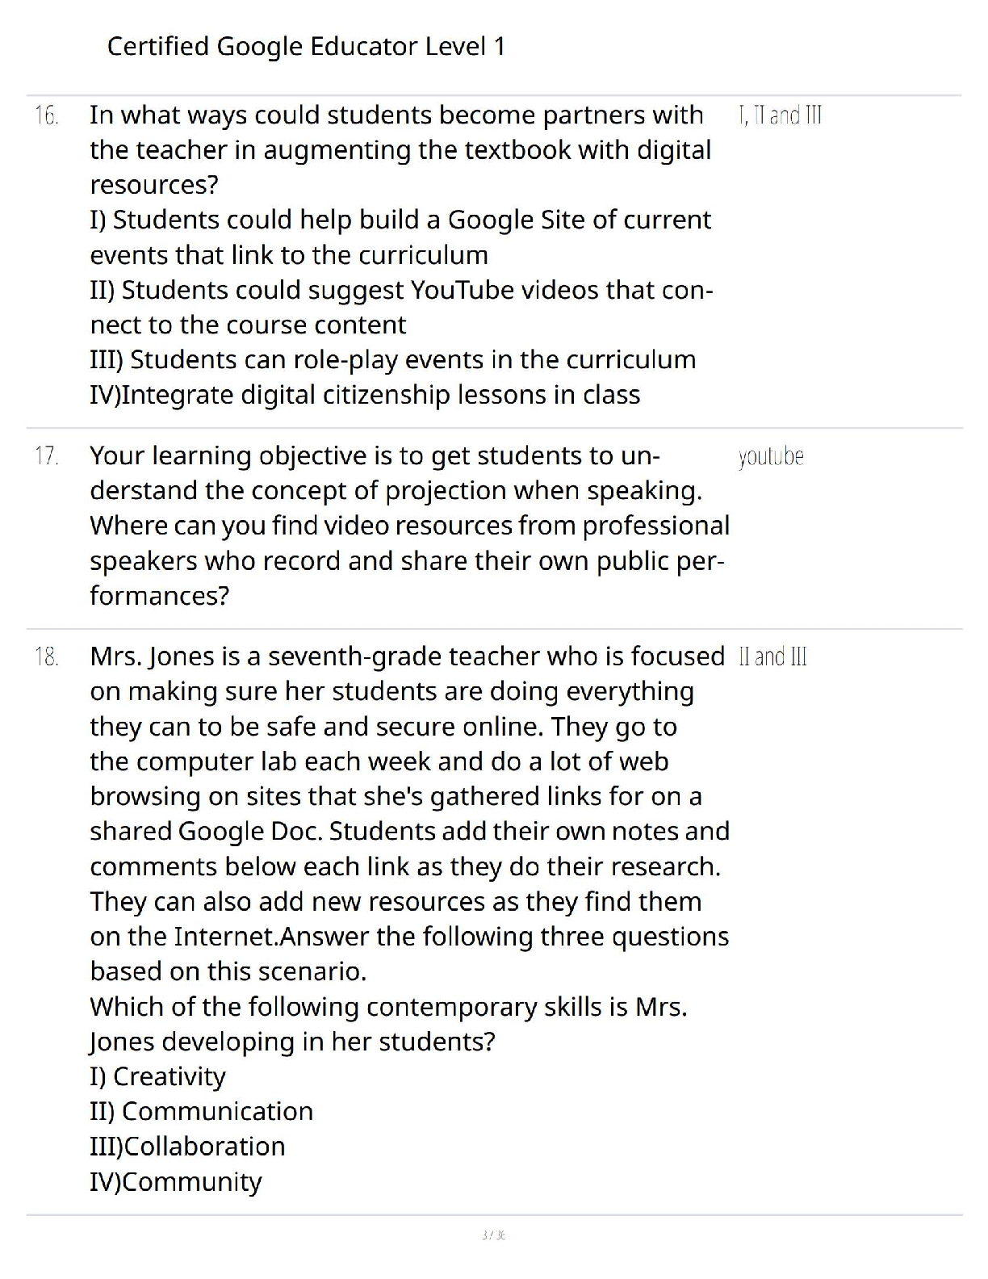Image resolution: width=988 pixels, height=1279 pixels.
Task: Click the 'IV)Community' option
Action: (x=176, y=1181)
